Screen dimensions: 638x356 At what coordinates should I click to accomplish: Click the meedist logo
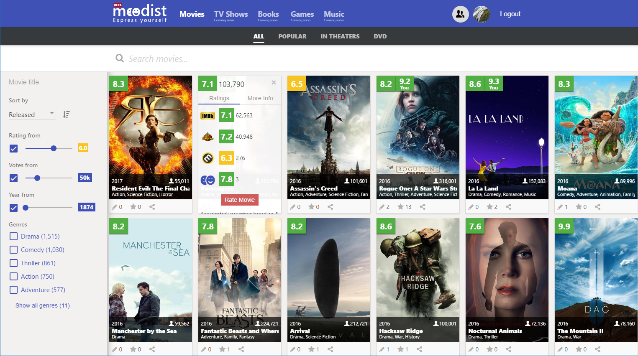[x=140, y=13]
